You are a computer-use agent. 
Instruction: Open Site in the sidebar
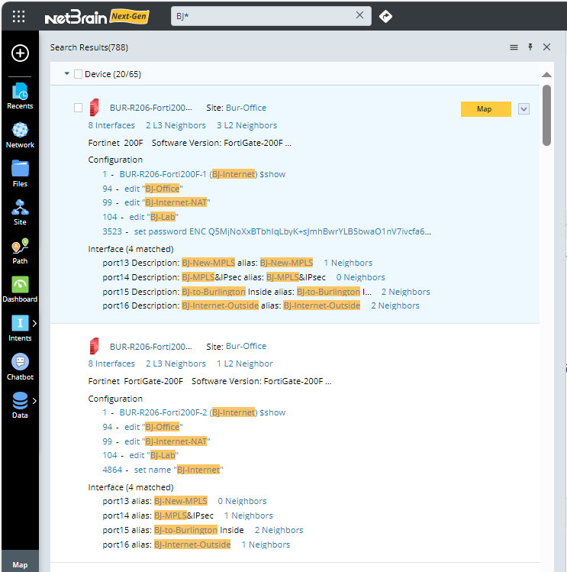click(x=20, y=212)
